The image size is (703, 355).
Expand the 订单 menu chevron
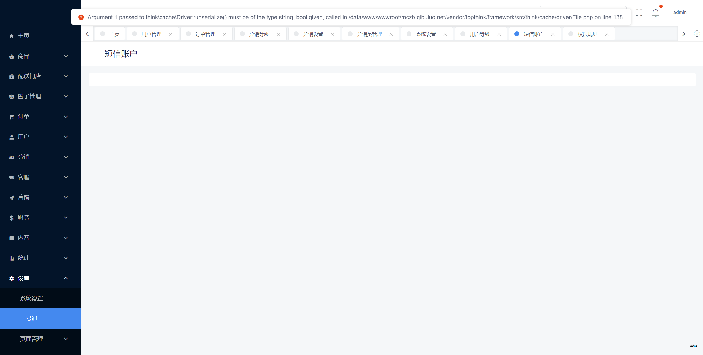[66, 117]
